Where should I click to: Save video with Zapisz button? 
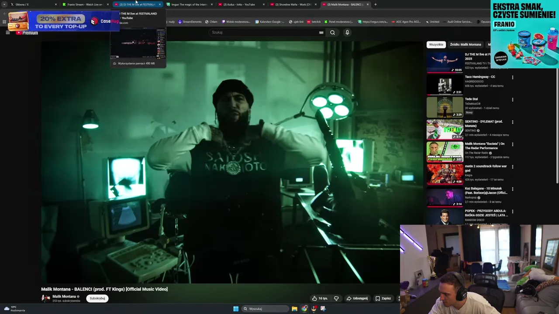[x=383, y=298]
